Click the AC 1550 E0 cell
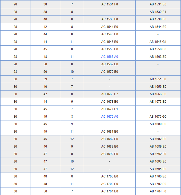The image size is (181, 195). pyautogui.click(x=110, y=49)
